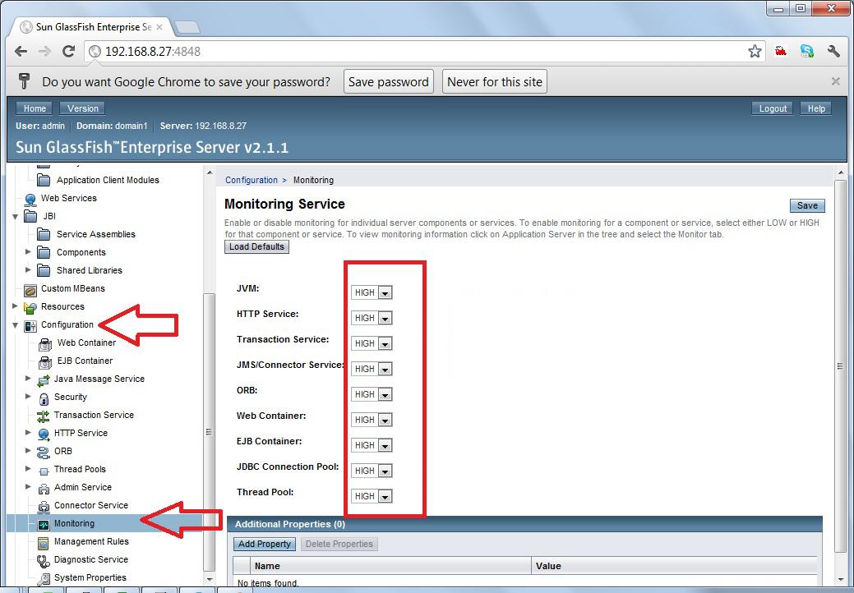Screen dimensions: 854x593
Task: Select Application Client Modules tree item
Action: [x=108, y=180]
